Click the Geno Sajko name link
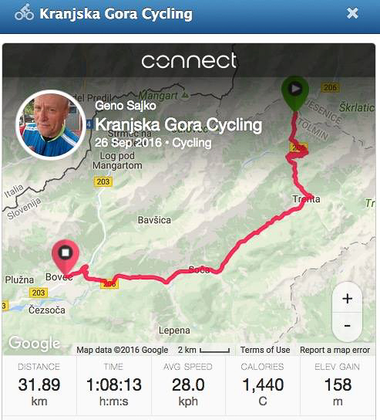 126,106
